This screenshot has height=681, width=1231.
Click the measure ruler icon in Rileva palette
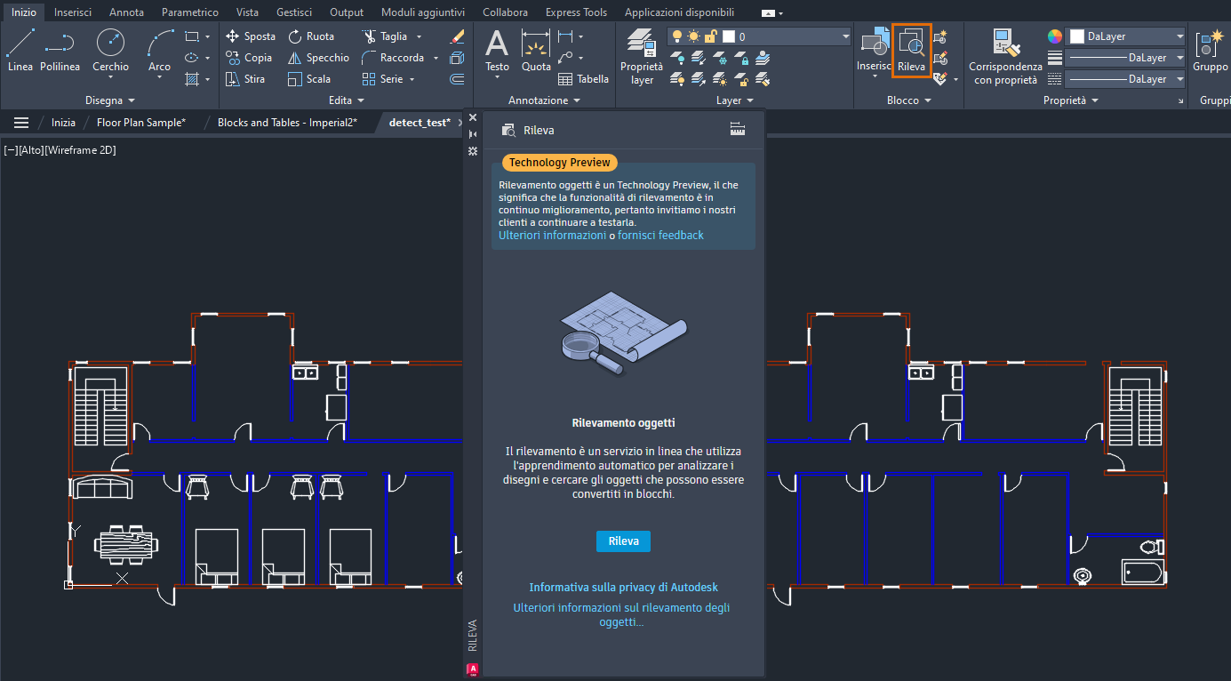pos(737,130)
